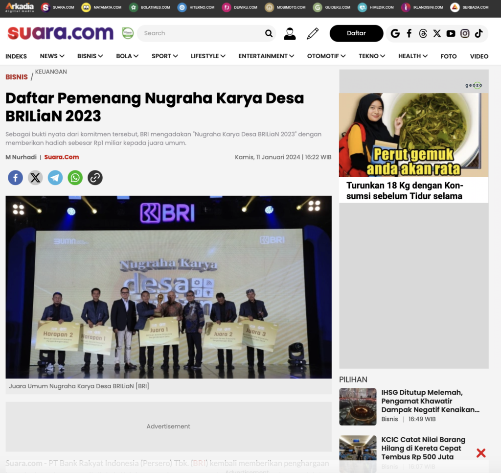The width and height of the screenshot is (501, 473).
Task: Close the bottom ad with red X
Action: point(481,453)
